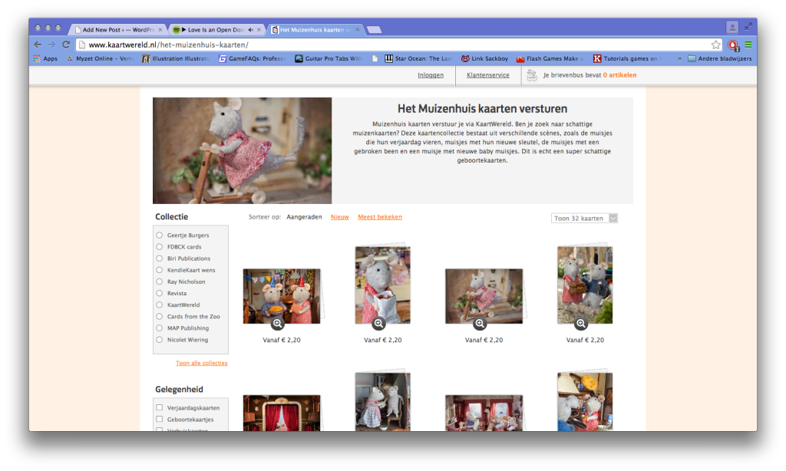Open the Flash Games Make bookmark
The width and height of the screenshot is (786, 471).
[x=550, y=59]
